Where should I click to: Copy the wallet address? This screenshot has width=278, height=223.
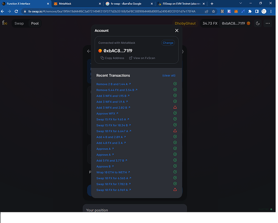[x=112, y=58]
